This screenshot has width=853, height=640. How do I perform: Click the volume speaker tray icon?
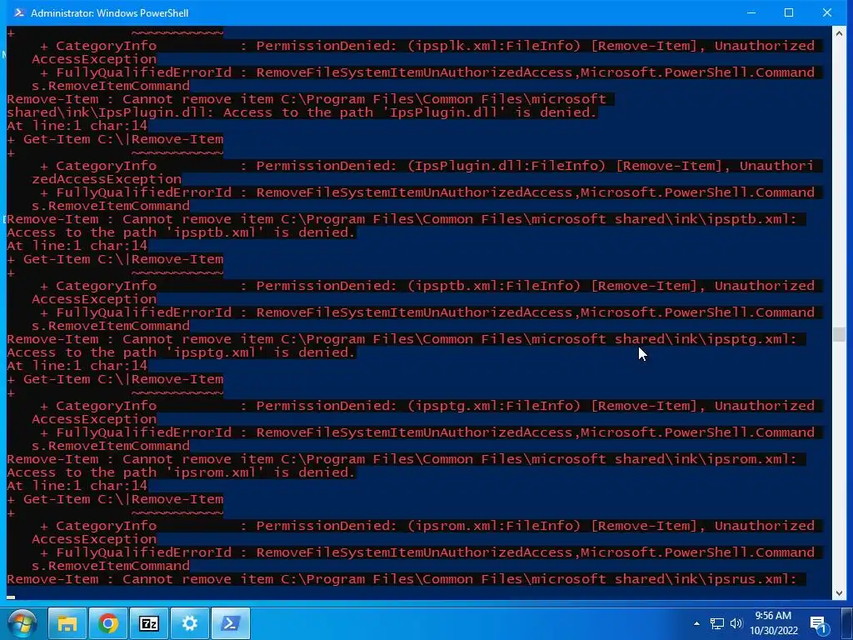[x=736, y=623]
